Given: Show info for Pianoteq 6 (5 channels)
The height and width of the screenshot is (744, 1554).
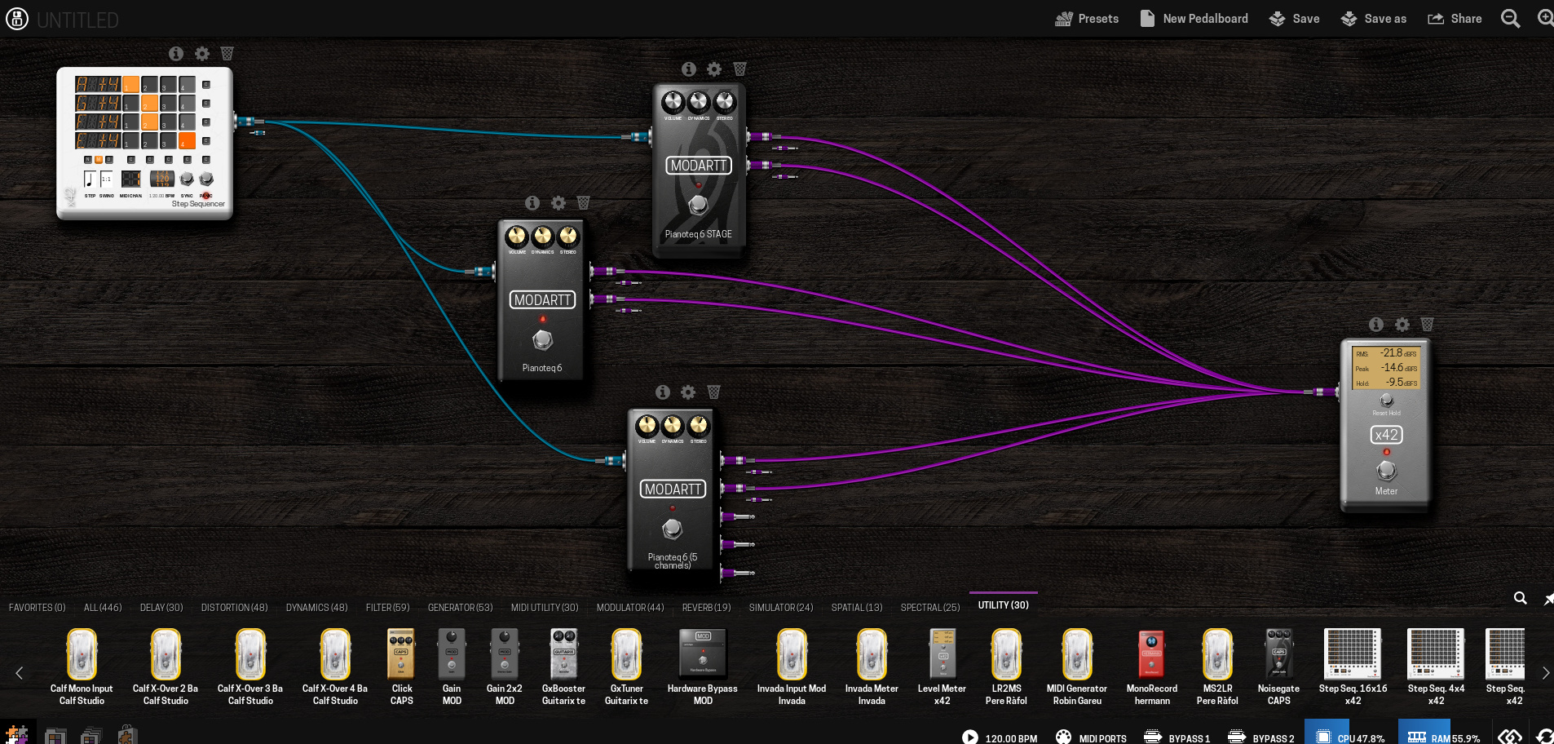Looking at the screenshot, I should click(663, 392).
